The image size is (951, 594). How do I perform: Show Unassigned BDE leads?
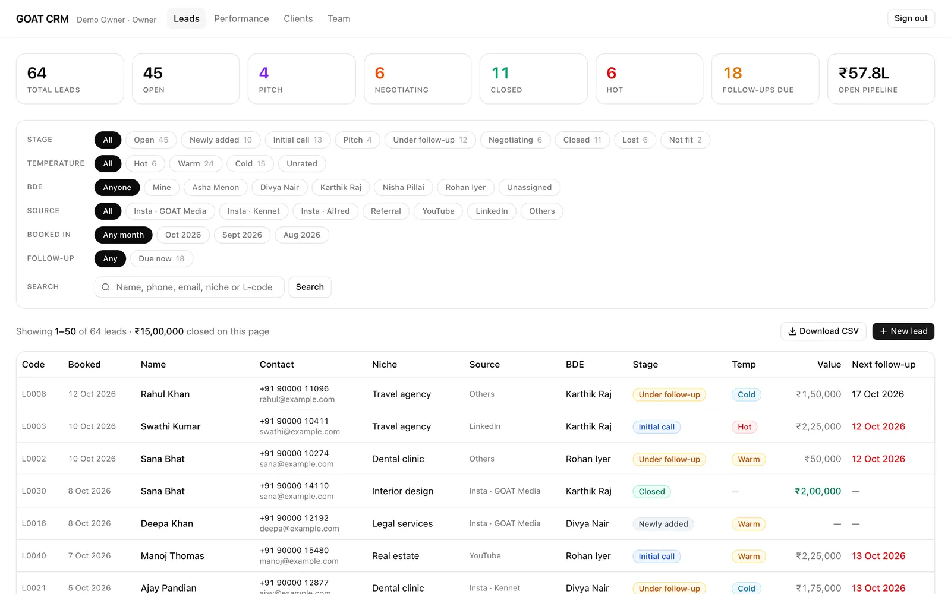[x=529, y=188]
